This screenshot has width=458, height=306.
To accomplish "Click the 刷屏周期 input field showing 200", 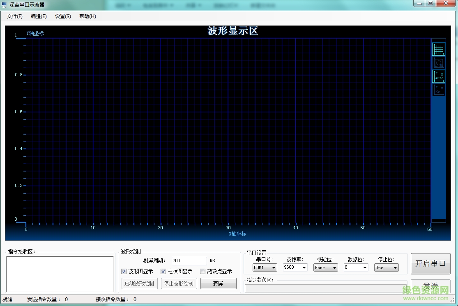I will point(189,261).
